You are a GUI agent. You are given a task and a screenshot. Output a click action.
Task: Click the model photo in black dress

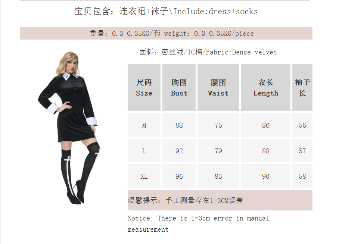pyautogui.click(x=69, y=128)
